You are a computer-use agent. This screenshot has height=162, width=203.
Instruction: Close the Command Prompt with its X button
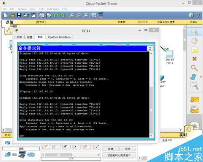click(x=150, y=48)
